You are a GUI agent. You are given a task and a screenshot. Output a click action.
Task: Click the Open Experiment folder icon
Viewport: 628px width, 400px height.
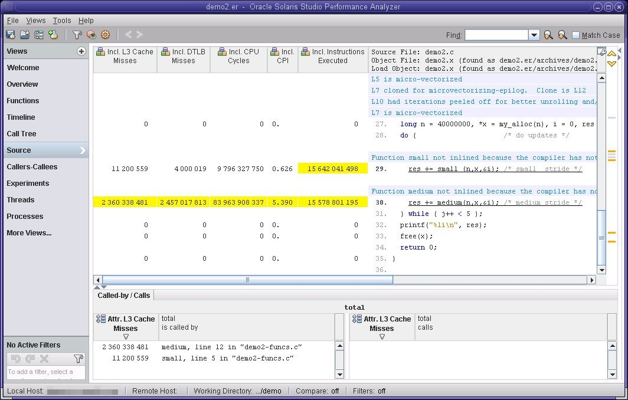[25, 35]
